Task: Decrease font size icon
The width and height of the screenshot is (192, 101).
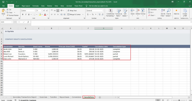Action: coord(47,11)
